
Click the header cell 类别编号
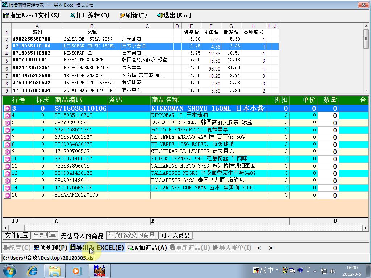(254, 32)
